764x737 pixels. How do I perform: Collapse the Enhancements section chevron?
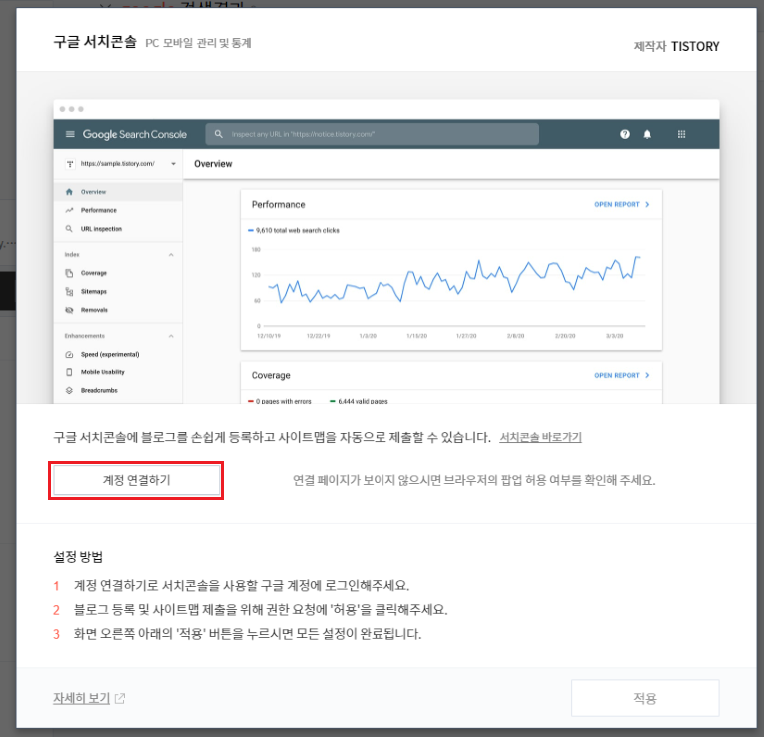(x=171, y=336)
